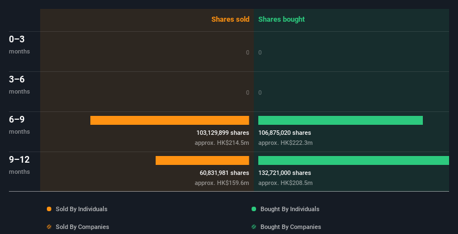Click the orange 9–12 months shares sold bar
This screenshot has height=234, width=458.
(203, 160)
